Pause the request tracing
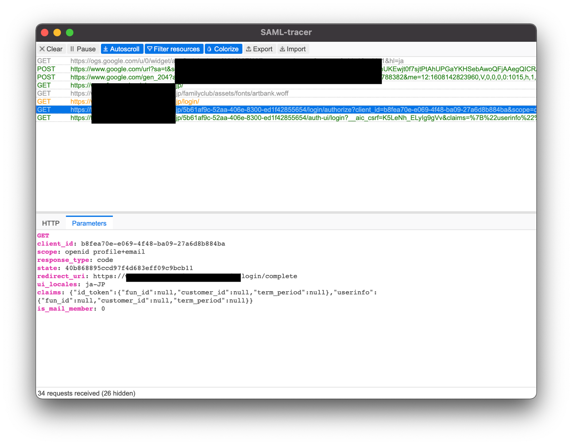 tap(83, 49)
